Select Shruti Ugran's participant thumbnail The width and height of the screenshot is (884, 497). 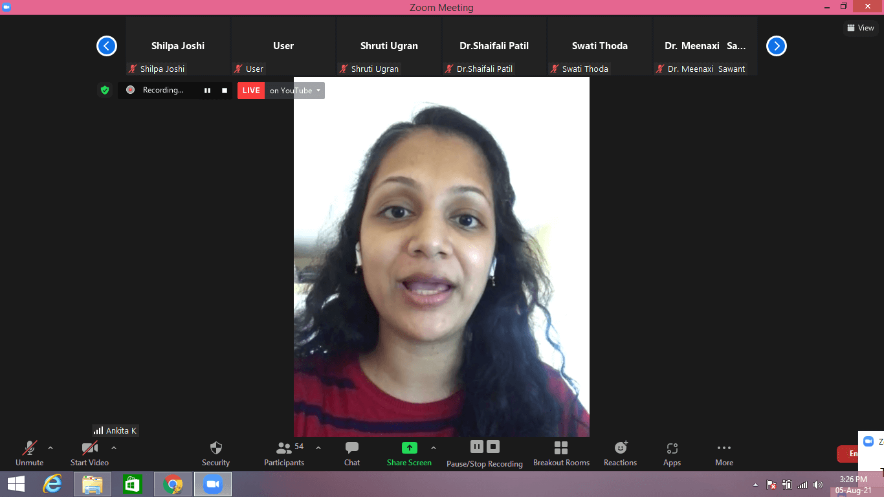389,47
